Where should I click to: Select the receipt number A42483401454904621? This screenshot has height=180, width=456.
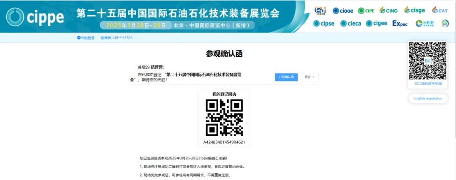224,142
